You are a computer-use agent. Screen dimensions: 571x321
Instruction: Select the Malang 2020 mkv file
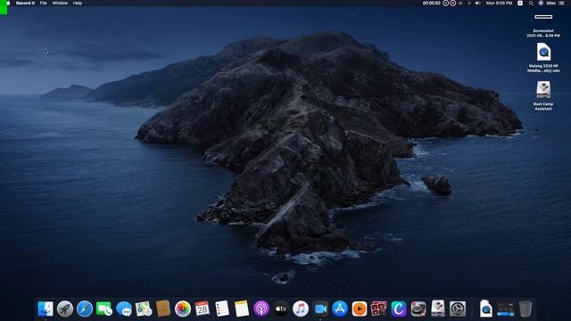[543, 58]
